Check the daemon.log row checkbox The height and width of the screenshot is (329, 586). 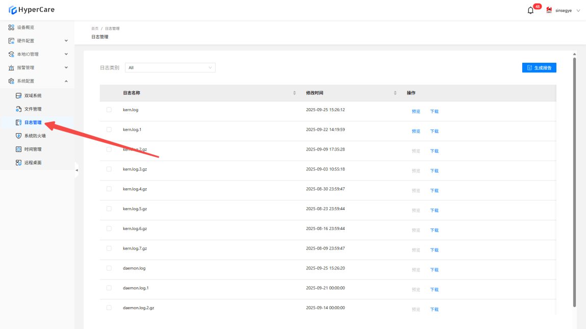pos(109,268)
